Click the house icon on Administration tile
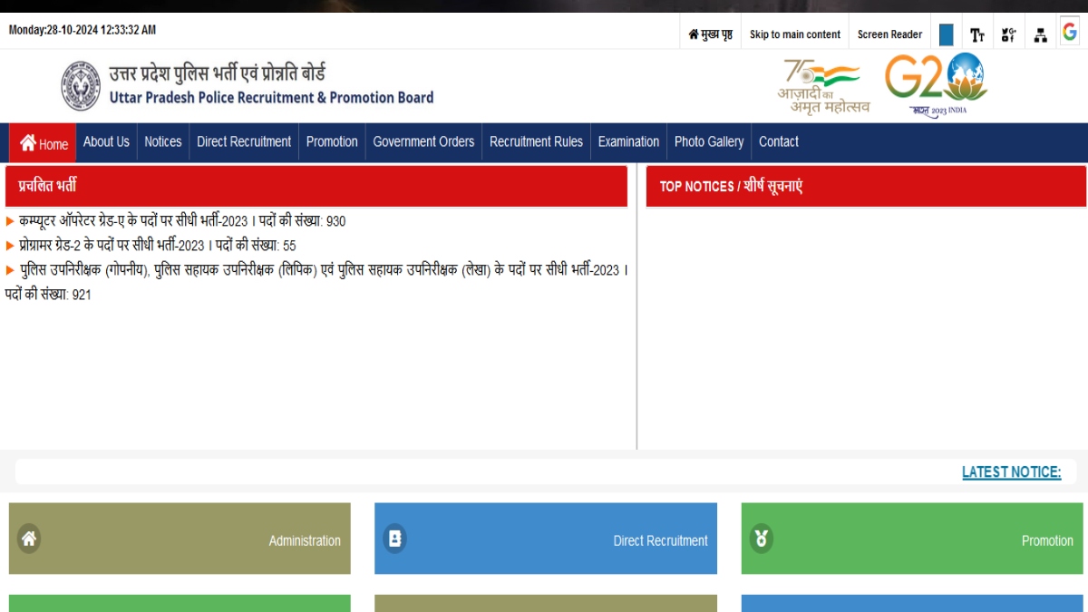The image size is (1088, 612). tap(29, 539)
